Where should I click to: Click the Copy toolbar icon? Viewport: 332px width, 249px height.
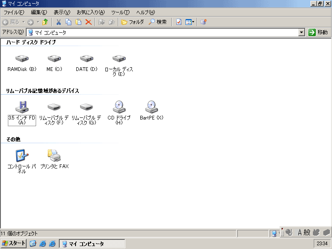coord(68,22)
